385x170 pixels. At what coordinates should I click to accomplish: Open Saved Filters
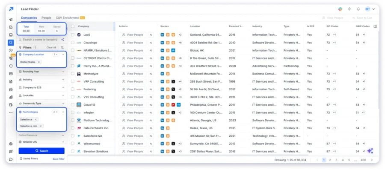[x=29, y=159]
